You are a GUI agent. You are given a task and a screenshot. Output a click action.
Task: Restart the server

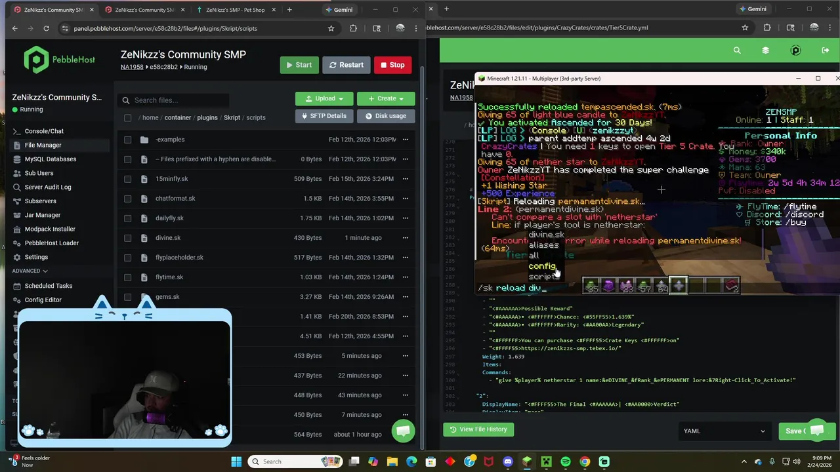(346, 65)
